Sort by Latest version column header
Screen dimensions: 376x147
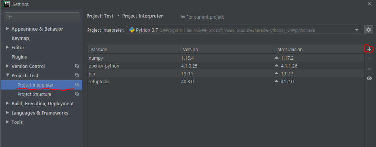point(318,49)
